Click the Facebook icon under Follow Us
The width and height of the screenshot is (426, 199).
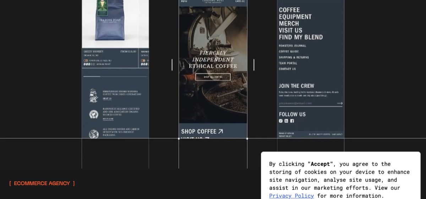(292, 121)
